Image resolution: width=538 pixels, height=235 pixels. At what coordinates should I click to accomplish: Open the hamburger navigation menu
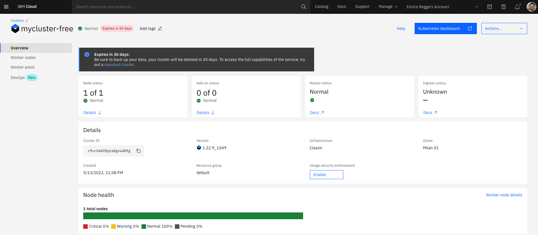6,7
